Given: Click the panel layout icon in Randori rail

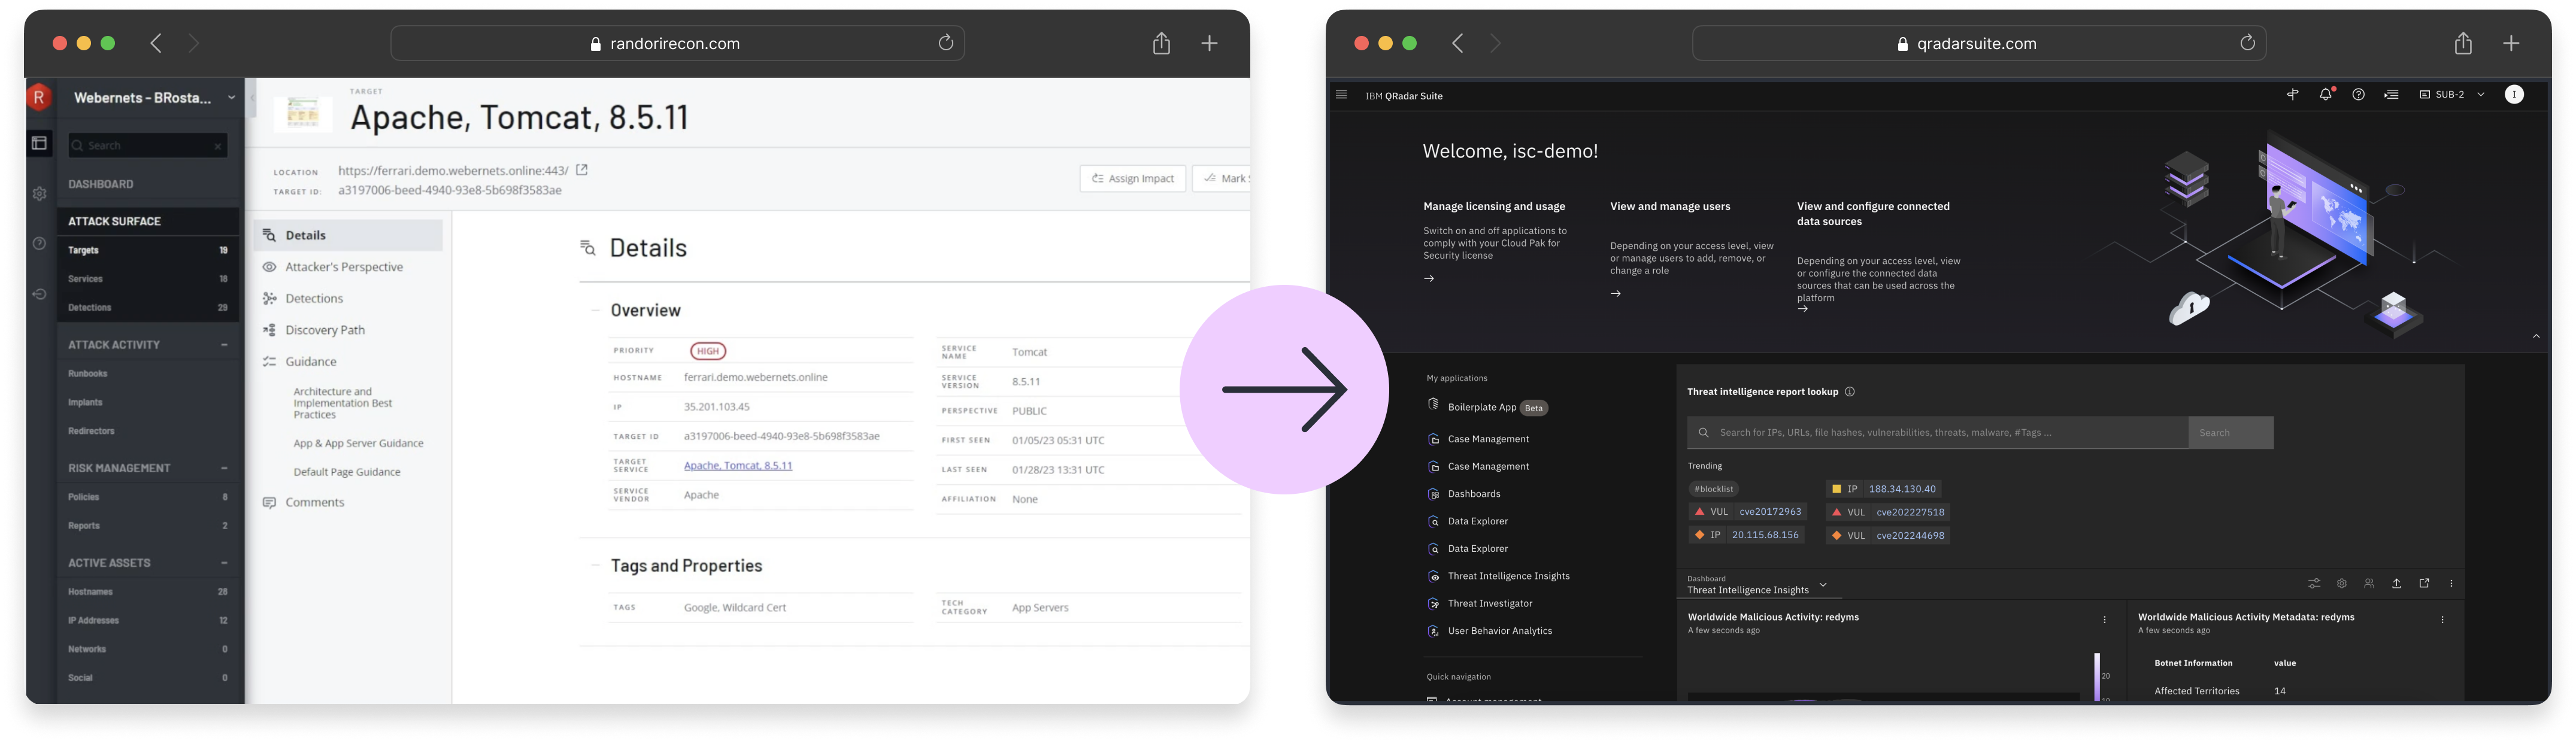Looking at the screenshot, I should pos(39,143).
